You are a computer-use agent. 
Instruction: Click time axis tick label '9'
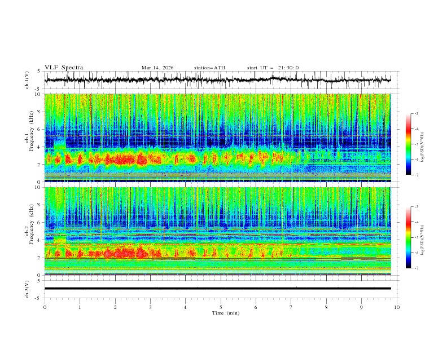(x=361, y=307)
